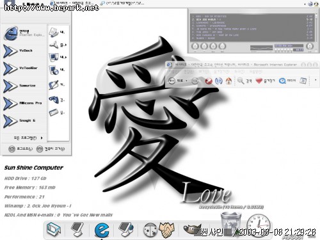Click the 'Free Memory : 163 mb' text

pyautogui.click(x=30, y=188)
